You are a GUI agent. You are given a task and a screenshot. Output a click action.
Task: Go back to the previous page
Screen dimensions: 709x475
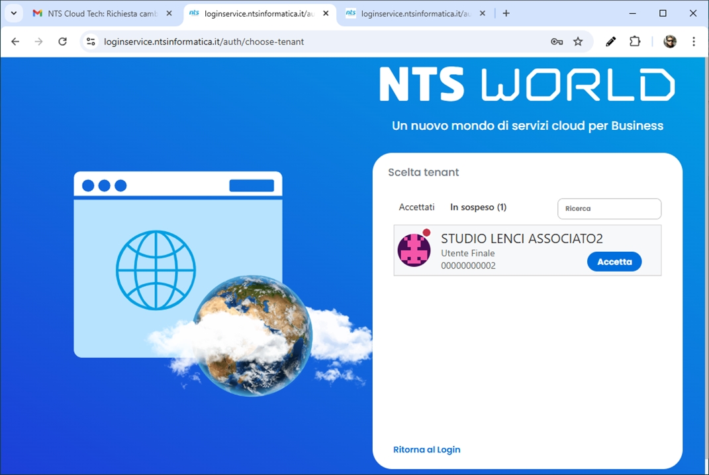point(15,42)
